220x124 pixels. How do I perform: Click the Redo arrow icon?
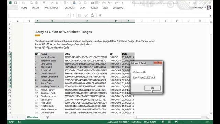[x=116, y=3]
